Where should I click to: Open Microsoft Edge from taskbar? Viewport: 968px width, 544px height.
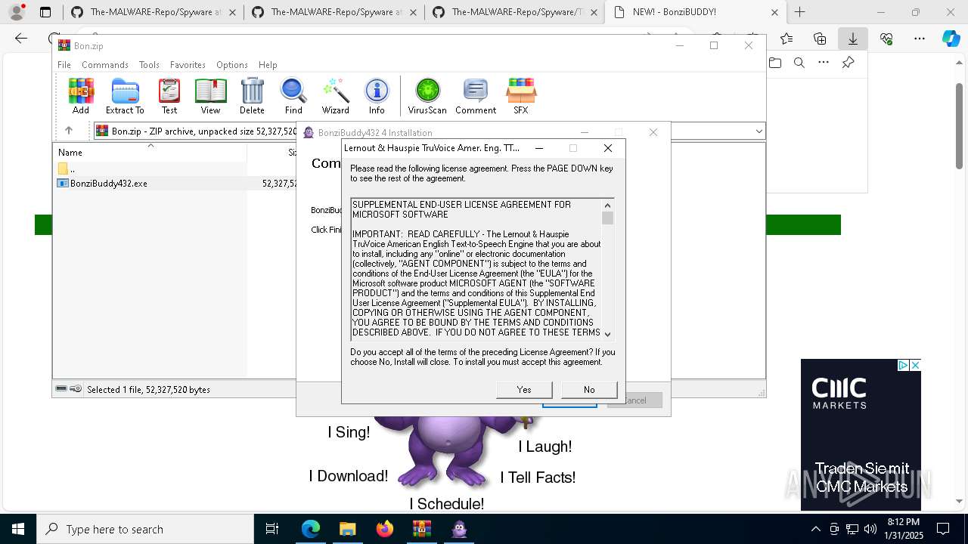[x=311, y=529]
